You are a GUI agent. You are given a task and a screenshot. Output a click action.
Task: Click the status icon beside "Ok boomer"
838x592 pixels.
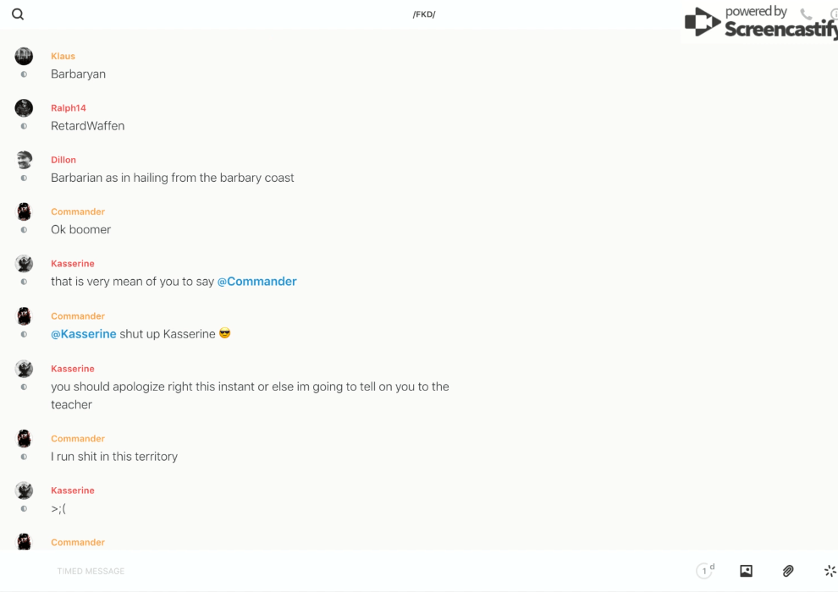(24, 230)
